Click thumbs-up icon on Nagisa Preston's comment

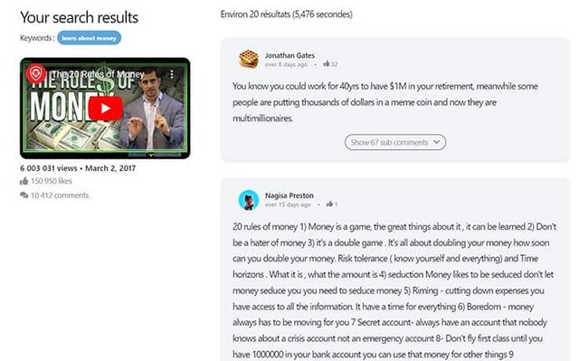pos(329,204)
